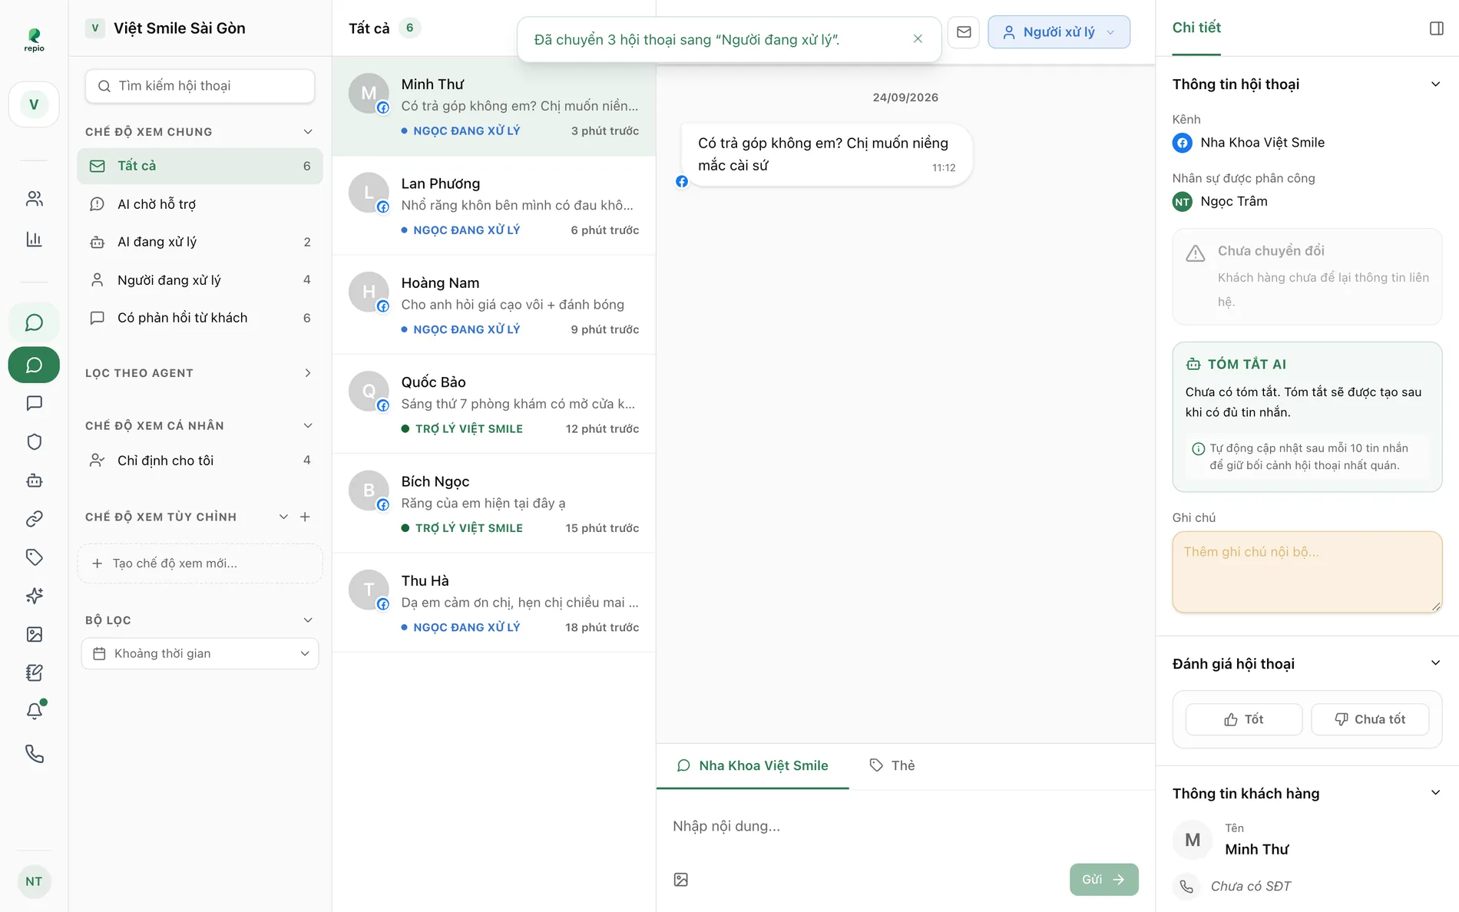Click the Ngọc Trâm assigned staff name

pyautogui.click(x=1233, y=201)
